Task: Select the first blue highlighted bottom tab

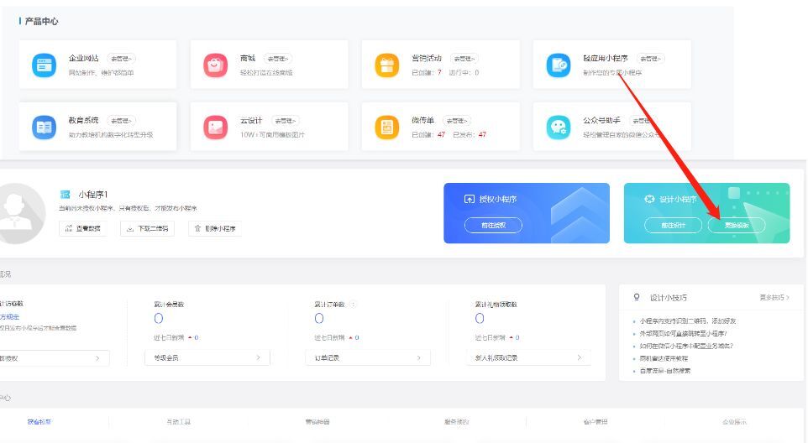Action: pyautogui.click(x=39, y=422)
